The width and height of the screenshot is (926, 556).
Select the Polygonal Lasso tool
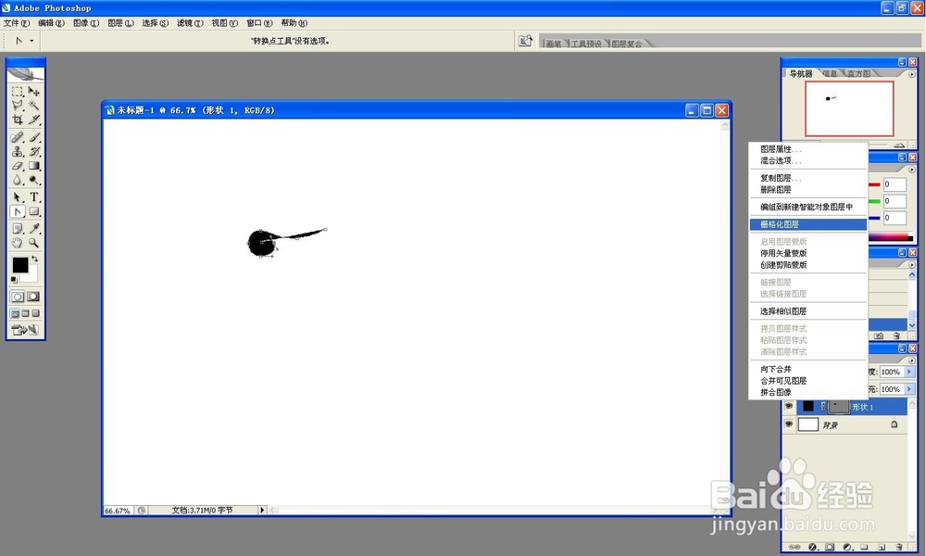click(x=17, y=106)
